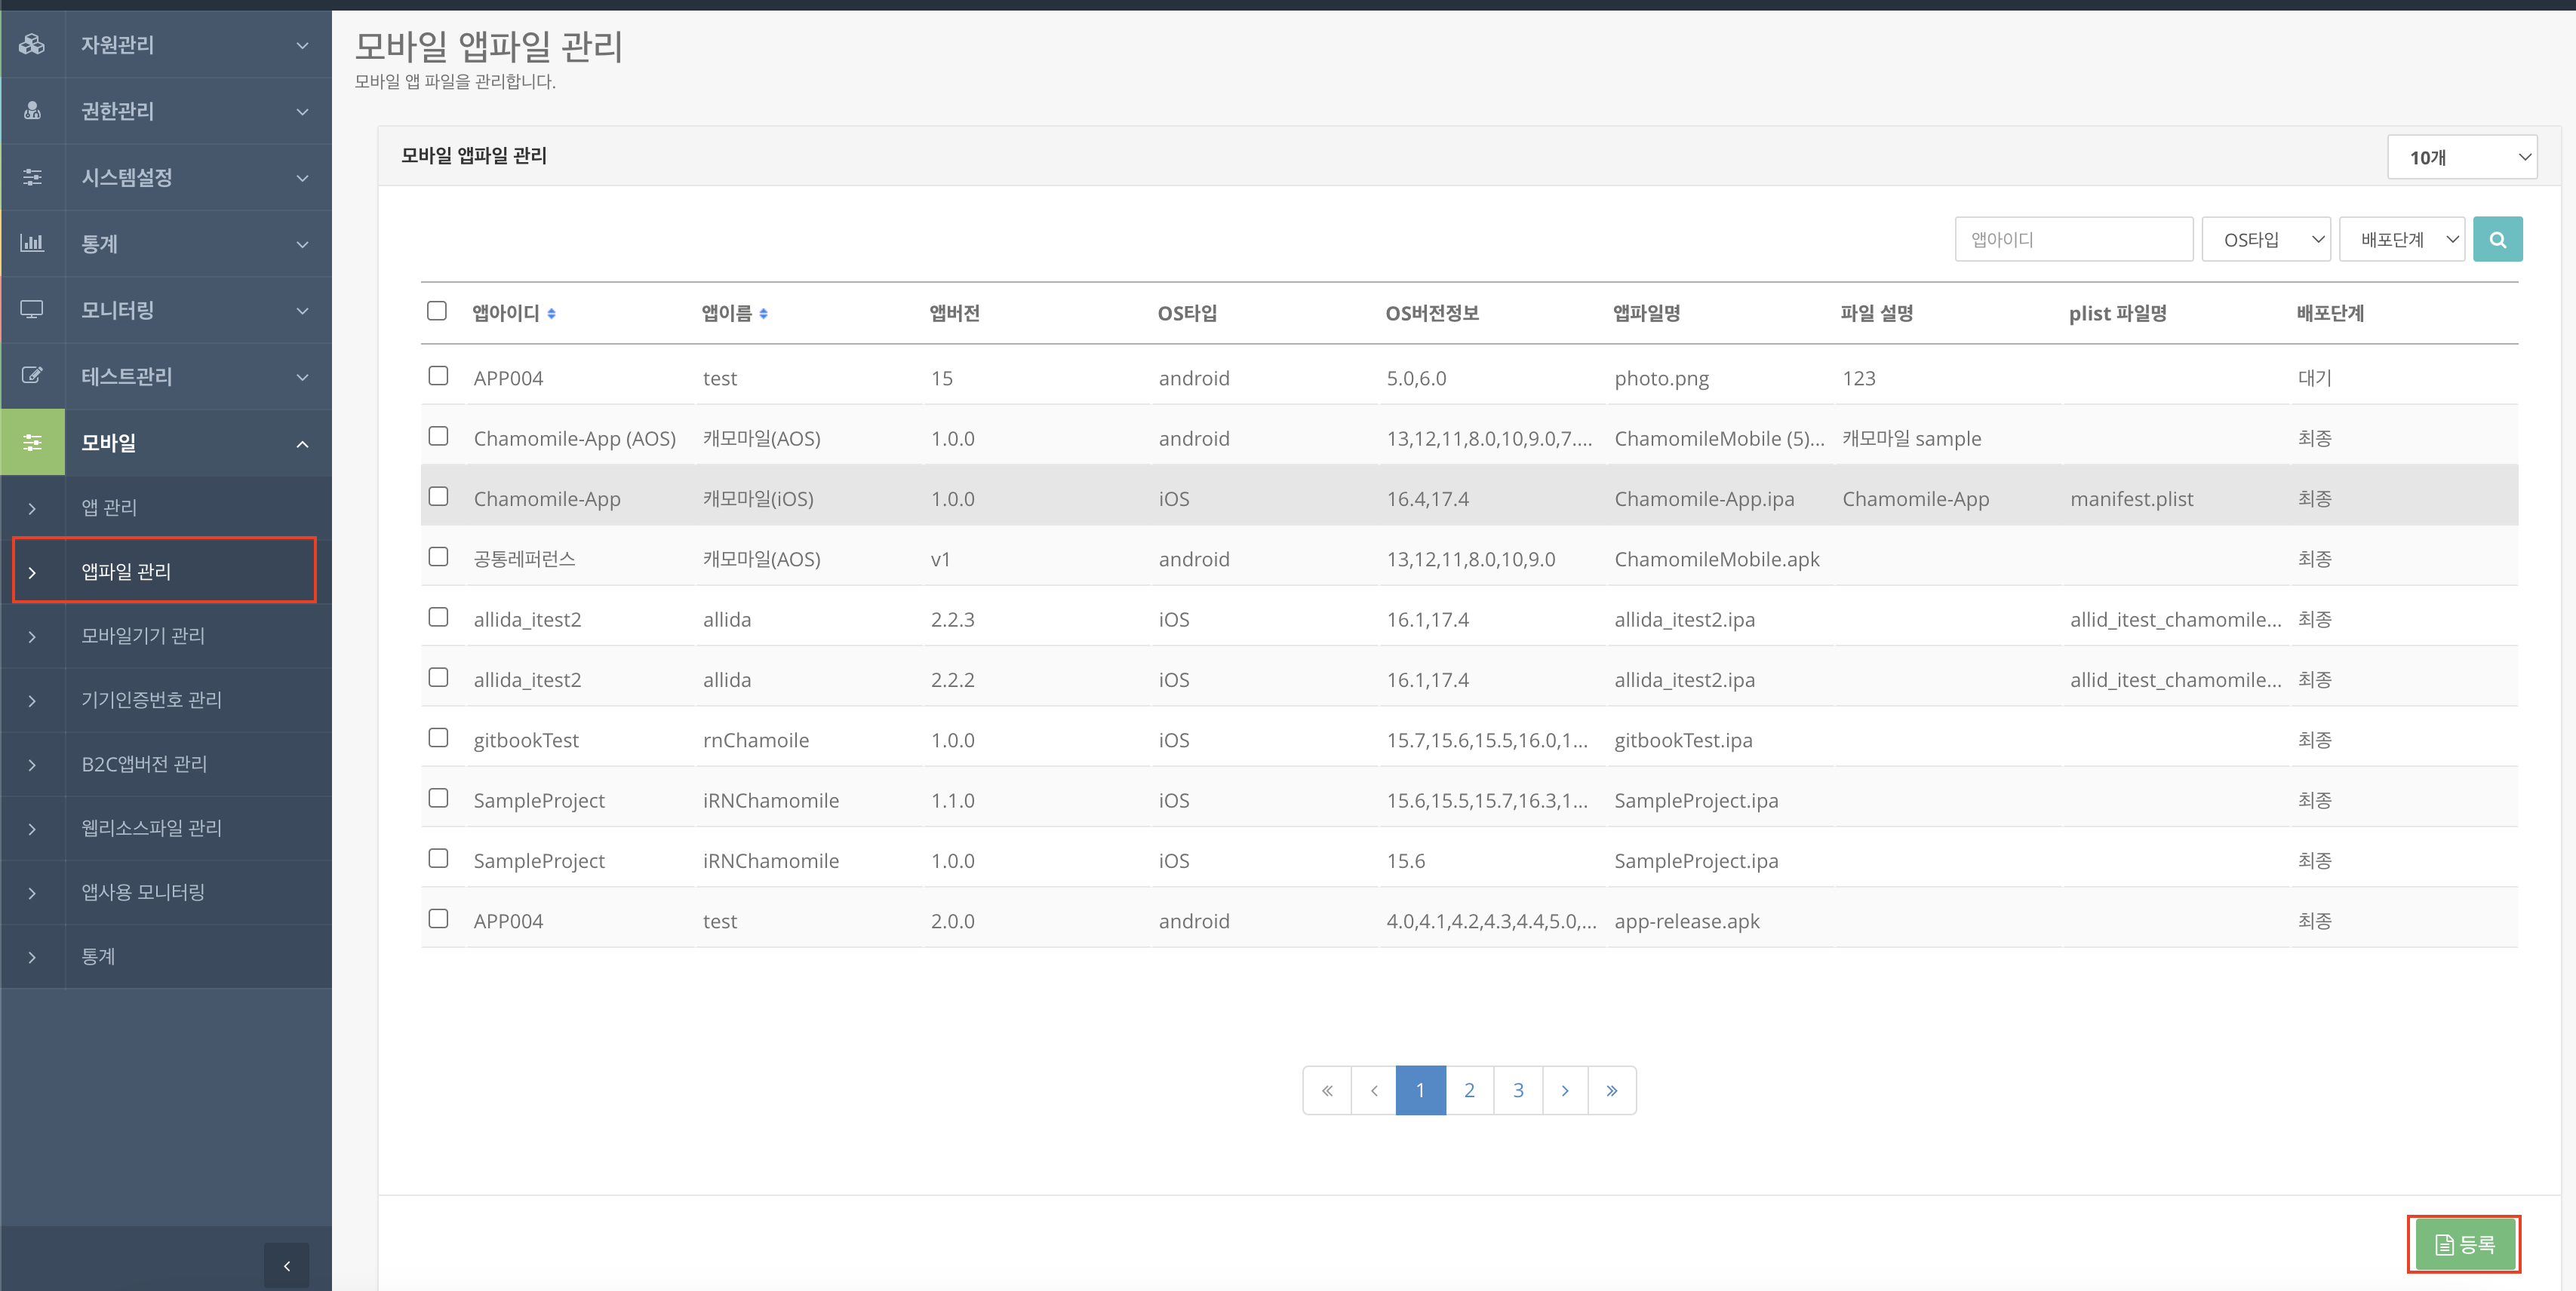Sort by 앱아이디 column arrows
2576x1291 pixels.
tap(551, 314)
